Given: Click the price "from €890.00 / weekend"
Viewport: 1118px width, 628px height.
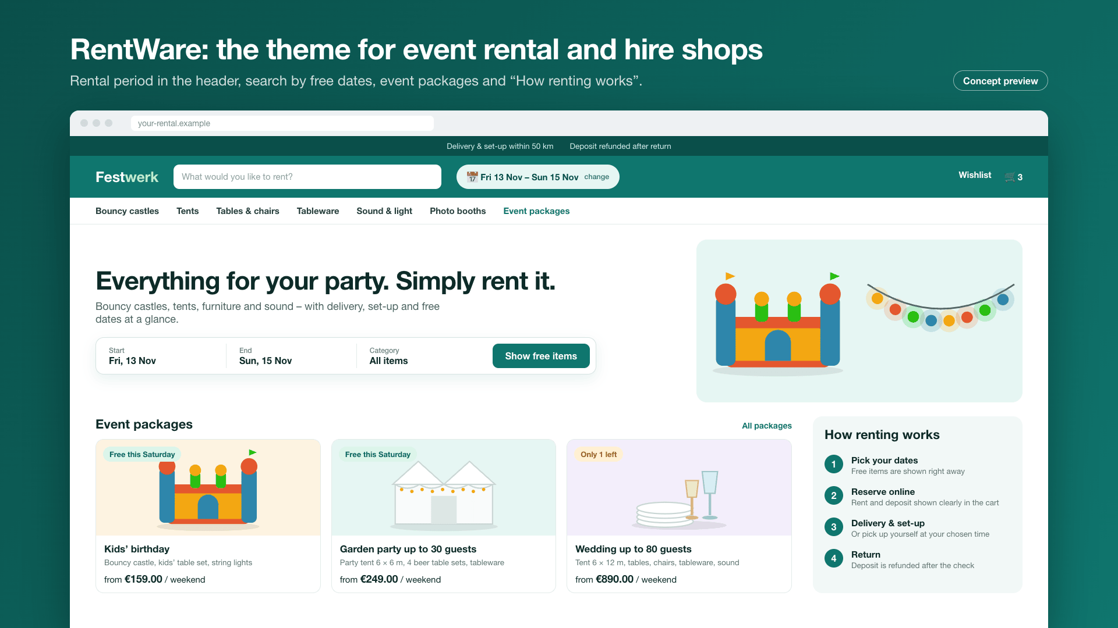Looking at the screenshot, I should [626, 579].
